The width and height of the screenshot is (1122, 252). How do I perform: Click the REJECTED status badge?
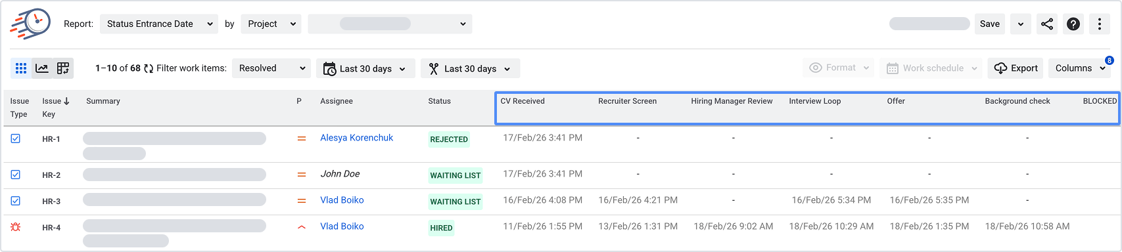click(x=449, y=139)
